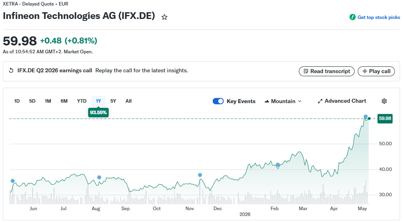The width and height of the screenshot is (404, 222).
Task: Add IFX.DE to watchlist with star icon
Action: (164, 17)
